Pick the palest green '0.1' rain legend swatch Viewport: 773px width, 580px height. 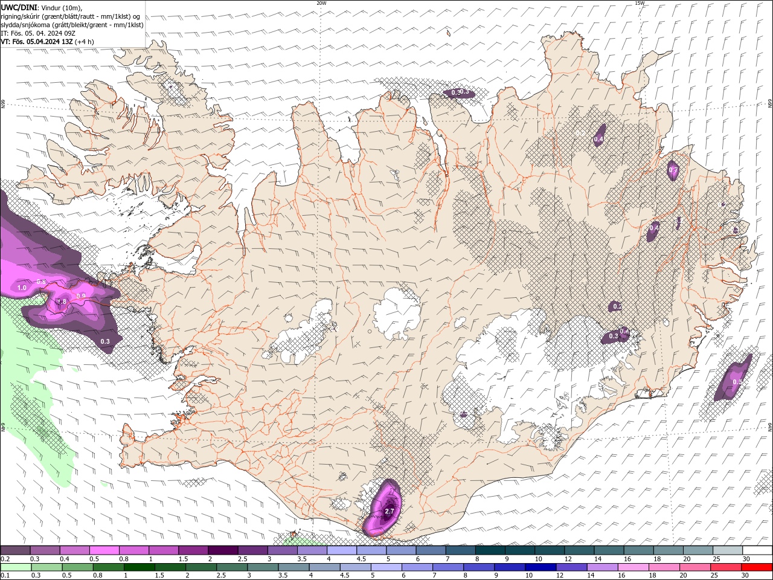(x=16, y=567)
